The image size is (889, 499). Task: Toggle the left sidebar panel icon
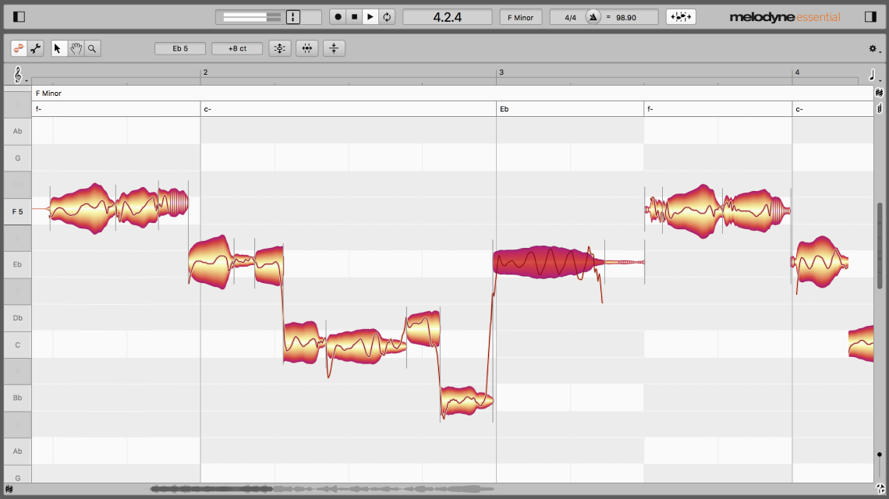pos(19,16)
